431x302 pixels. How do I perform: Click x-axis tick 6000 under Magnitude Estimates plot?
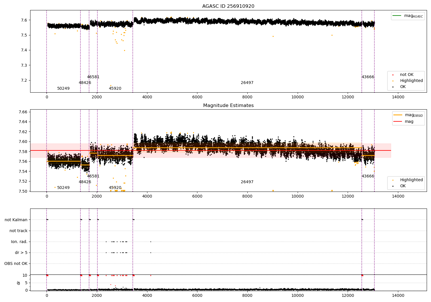point(197,196)
